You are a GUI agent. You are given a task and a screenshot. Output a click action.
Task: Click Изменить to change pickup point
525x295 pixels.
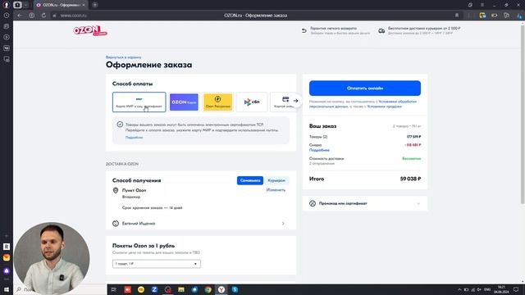click(x=276, y=190)
